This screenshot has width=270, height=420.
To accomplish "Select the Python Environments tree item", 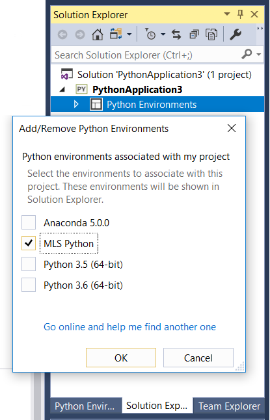I will (152, 105).
